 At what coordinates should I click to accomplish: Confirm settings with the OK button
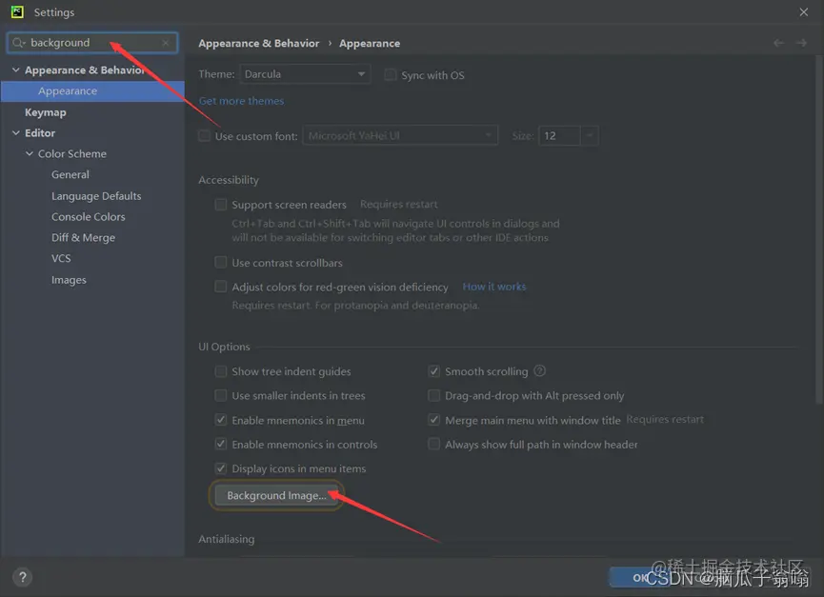pyautogui.click(x=639, y=578)
